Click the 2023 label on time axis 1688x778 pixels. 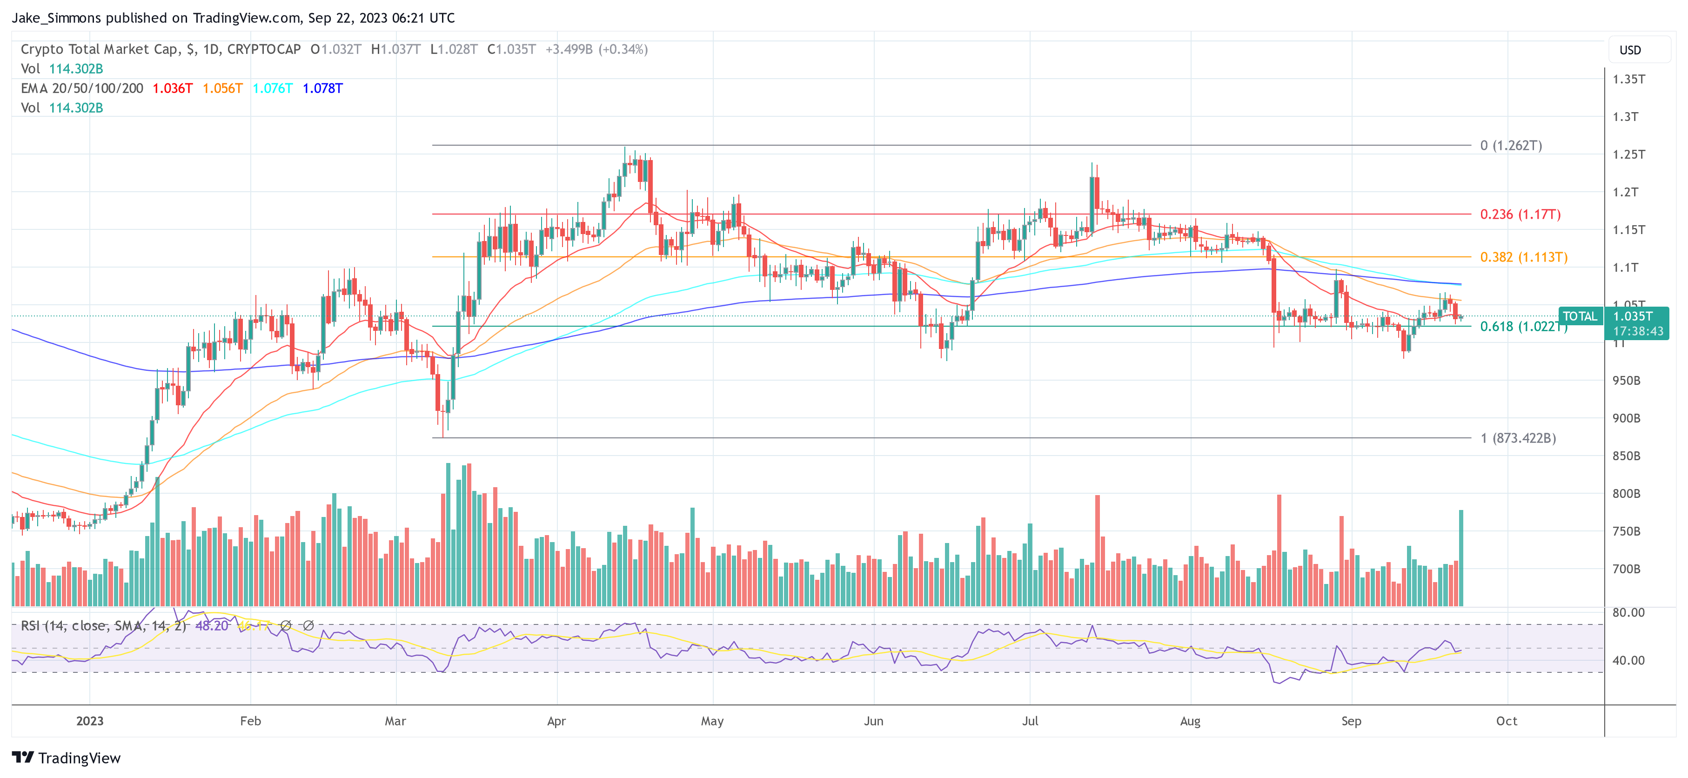click(90, 721)
